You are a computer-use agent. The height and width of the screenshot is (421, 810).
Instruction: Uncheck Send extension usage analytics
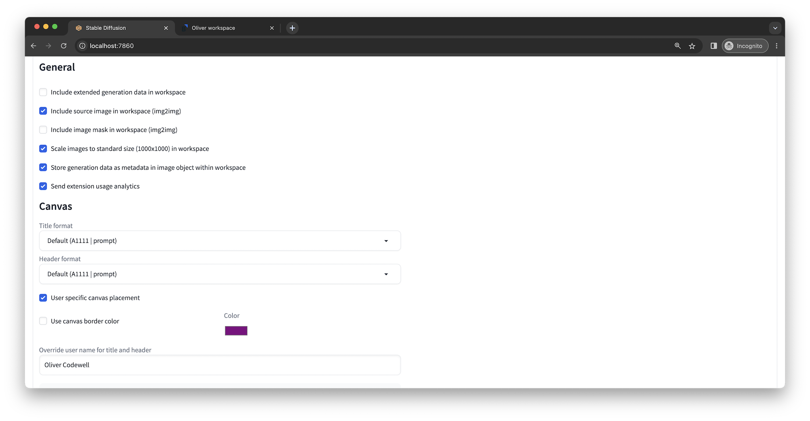[43, 186]
